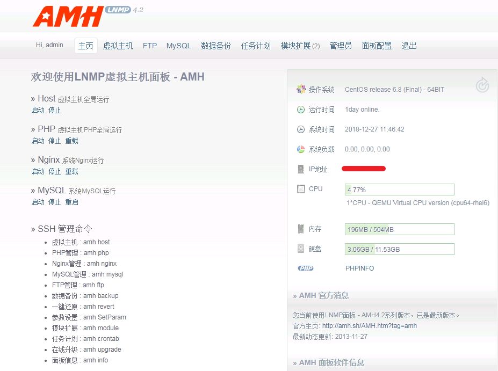Click the amh host command row
Screen dimensions: 498x371
point(81,242)
